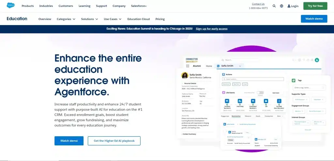The image size is (334, 161).
Task: Click the Login link
Action: [x=295, y=6]
